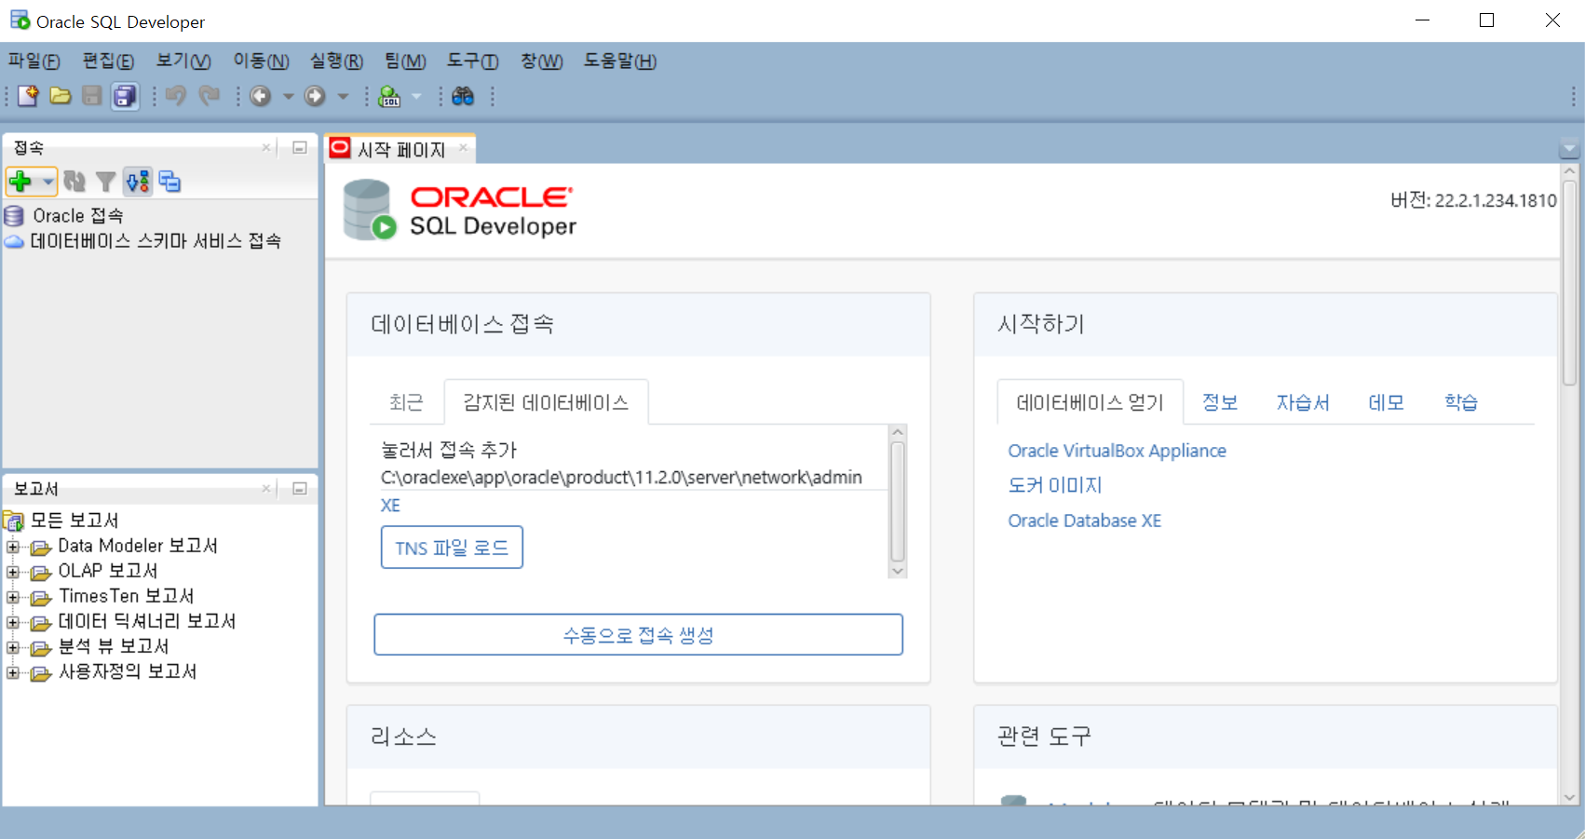
Task: Select Oracle 접속 tree node
Action: [78, 216]
